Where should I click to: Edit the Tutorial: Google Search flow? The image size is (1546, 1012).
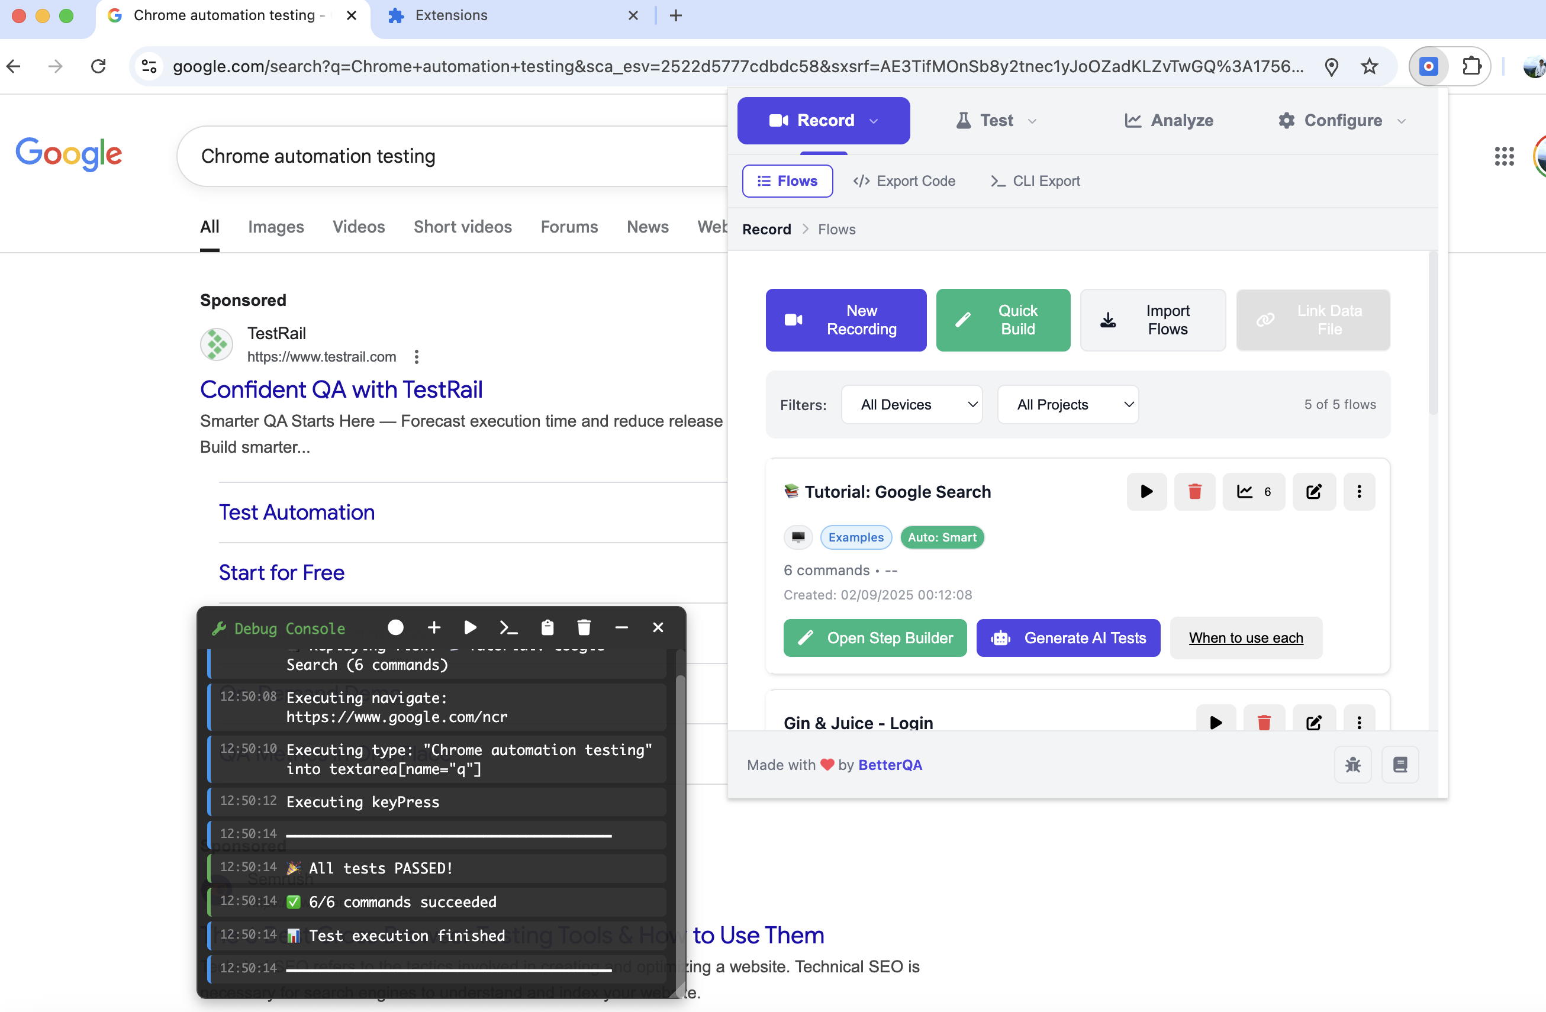click(1313, 492)
